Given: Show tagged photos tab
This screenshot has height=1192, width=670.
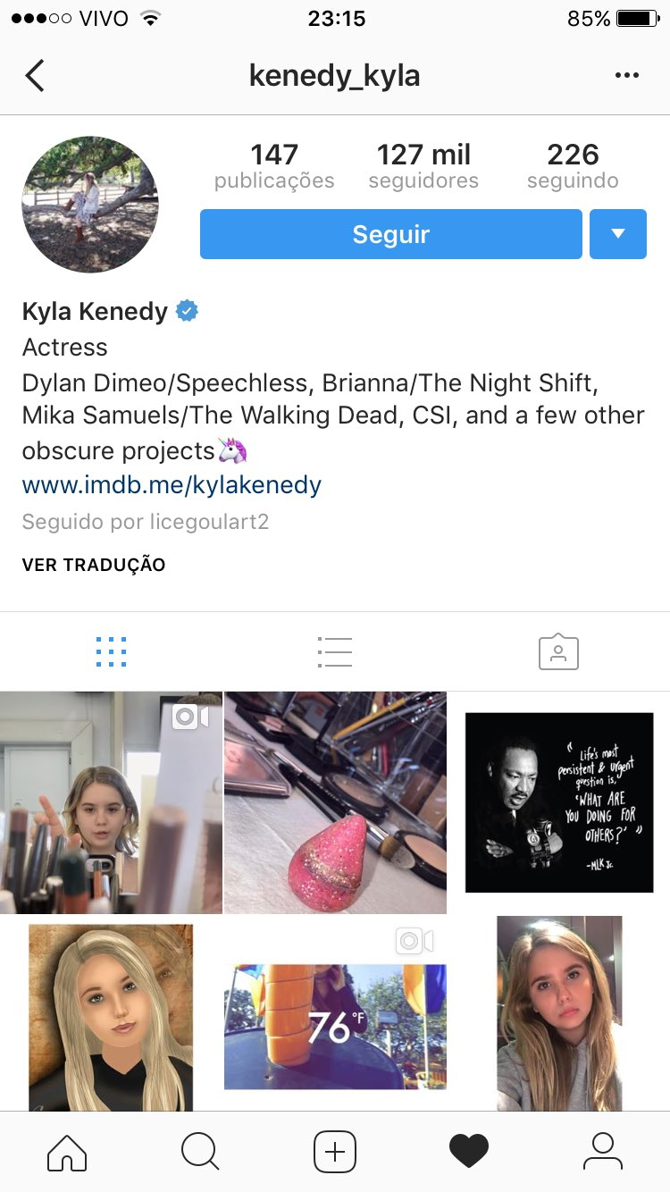Looking at the screenshot, I should (558, 652).
